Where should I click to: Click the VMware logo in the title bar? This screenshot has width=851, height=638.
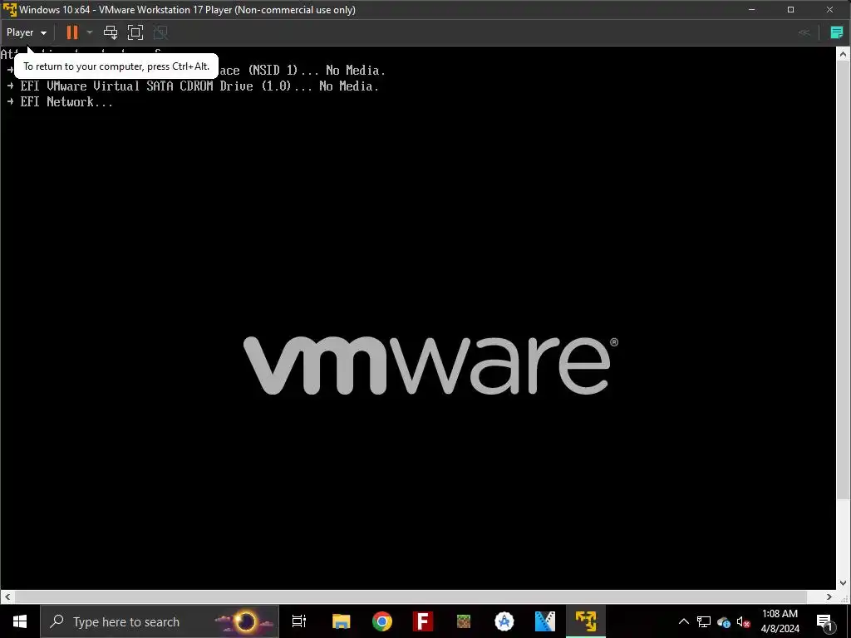point(9,10)
